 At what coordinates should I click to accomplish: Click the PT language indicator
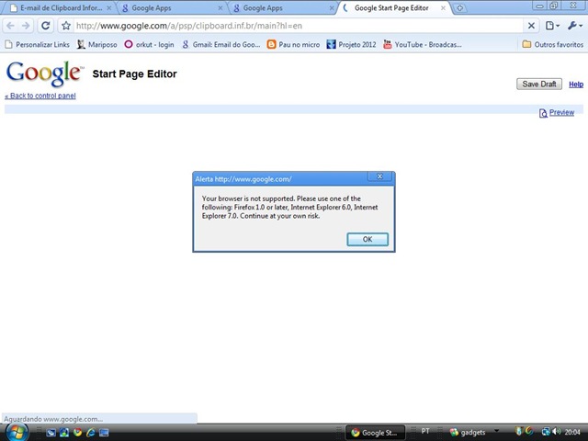tap(425, 431)
